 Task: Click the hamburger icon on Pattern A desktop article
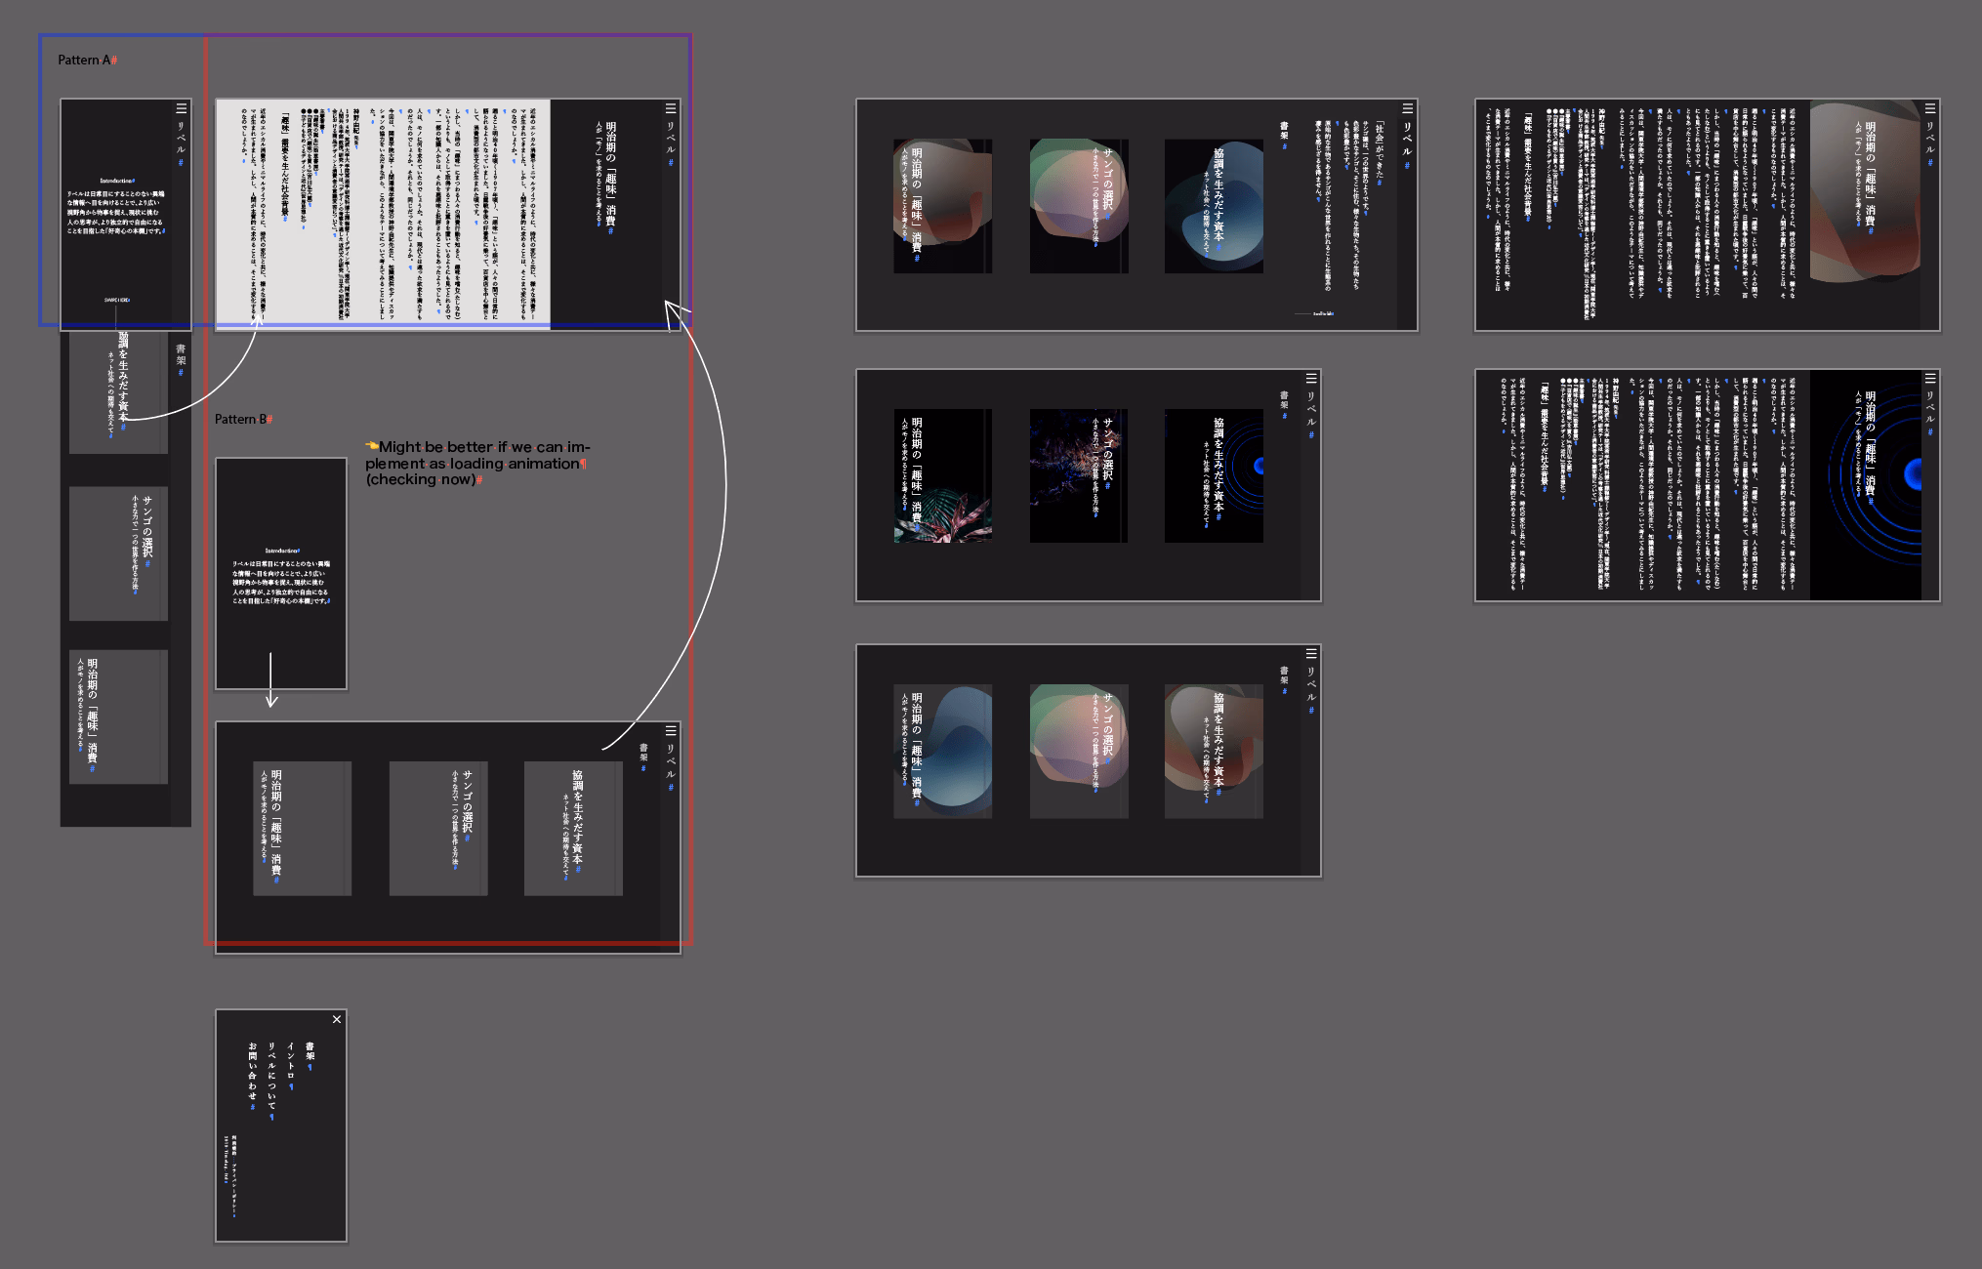pos(671,108)
